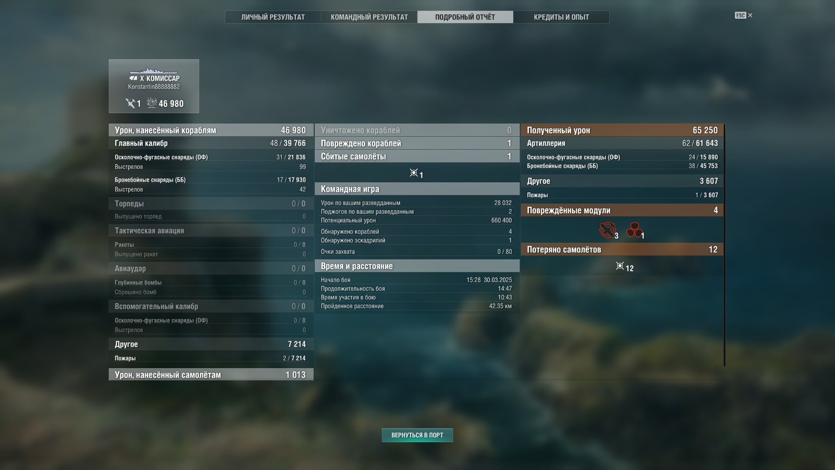Click the ship class emblem beside X Комиссар
Screen dimensions: 835x470
133,78
